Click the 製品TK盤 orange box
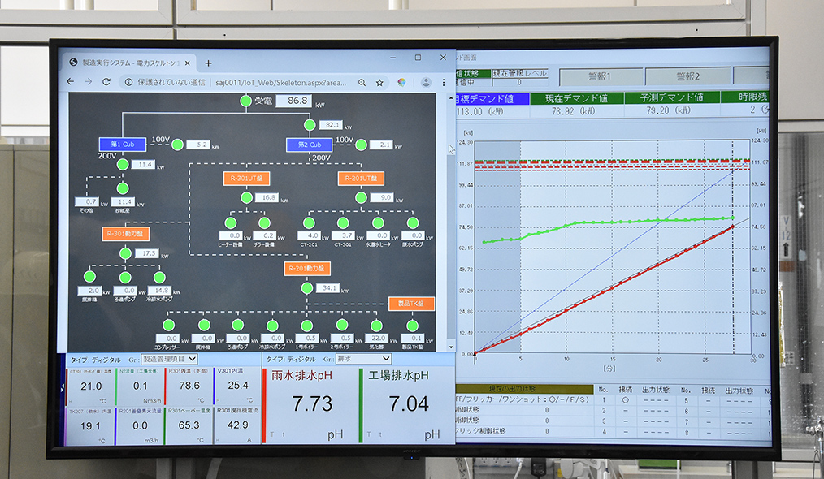The width and height of the screenshot is (824, 479). (x=411, y=303)
